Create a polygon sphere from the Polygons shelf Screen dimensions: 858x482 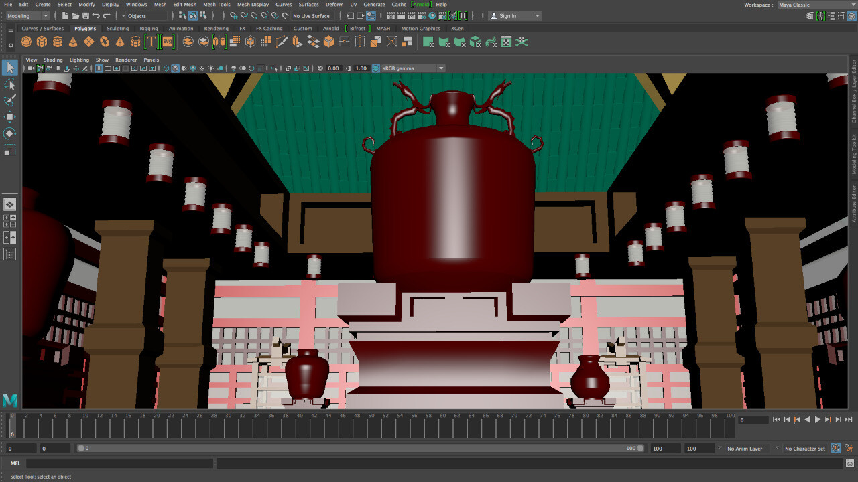[25, 41]
